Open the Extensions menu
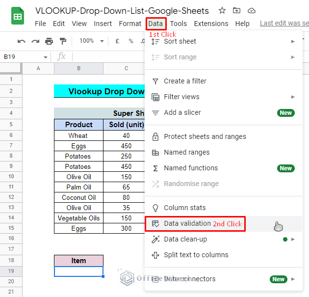The image size is (309, 297). click(x=211, y=24)
